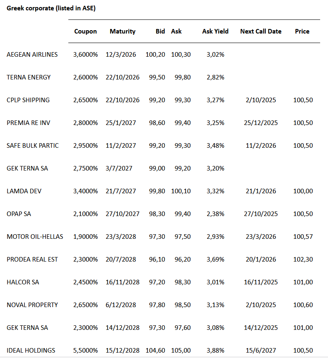Click the HALCOR SA row label
This screenshot has width=328, height=358.
point(22,282)
